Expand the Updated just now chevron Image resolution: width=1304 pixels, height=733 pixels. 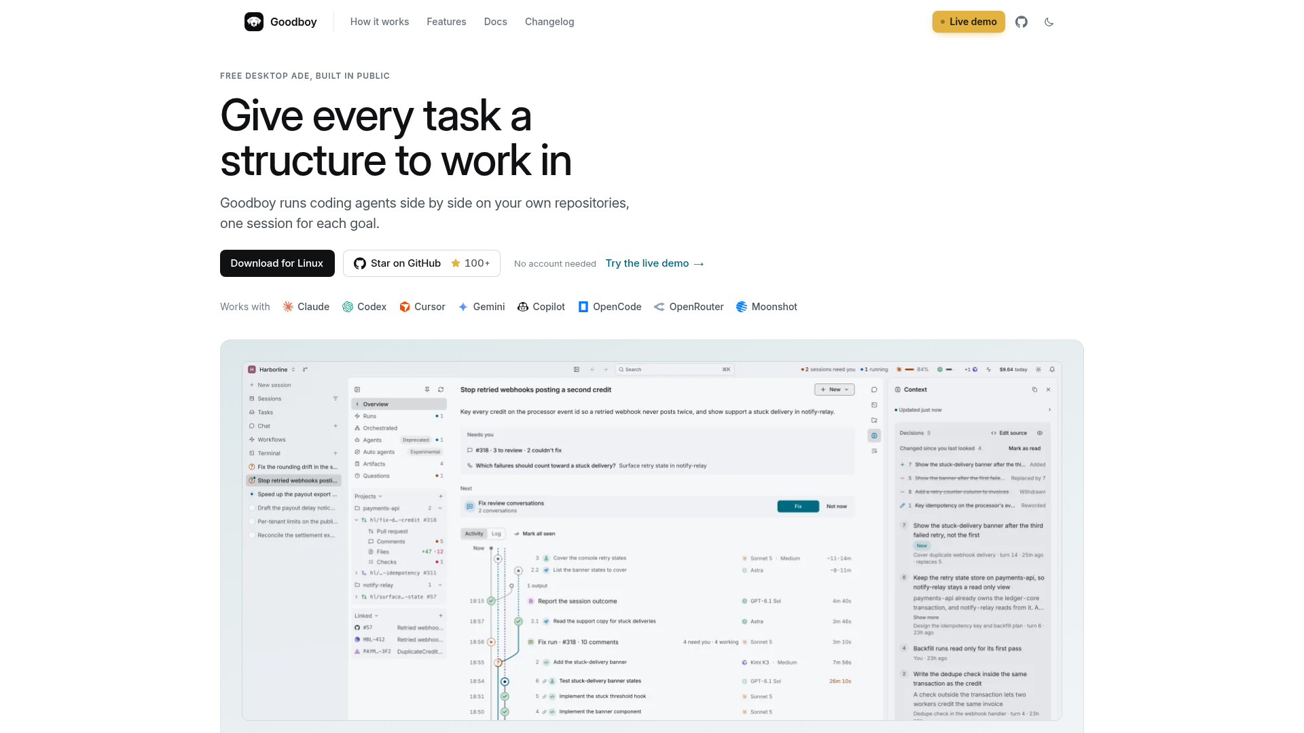[1049, 410]
